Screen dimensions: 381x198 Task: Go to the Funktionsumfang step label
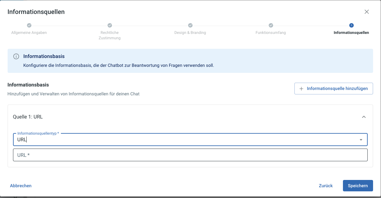271,33
